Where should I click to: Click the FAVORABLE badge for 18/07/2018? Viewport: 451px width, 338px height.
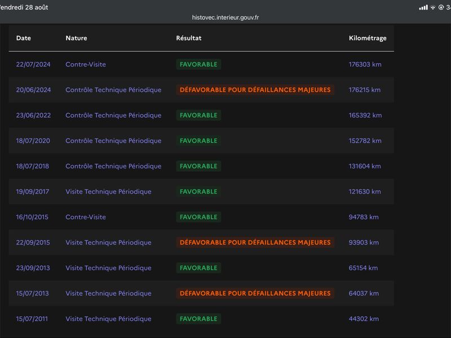coord(198,166)
